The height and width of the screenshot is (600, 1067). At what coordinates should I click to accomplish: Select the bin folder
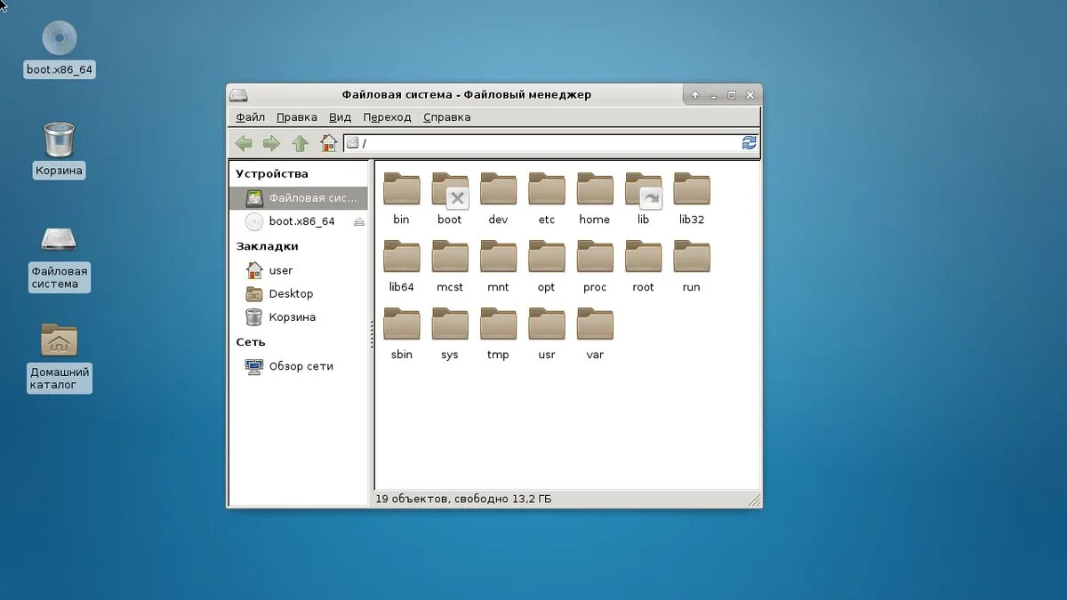click(401, 199)
